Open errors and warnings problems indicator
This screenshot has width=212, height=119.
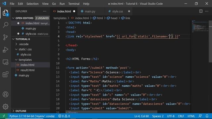point(64,116)
